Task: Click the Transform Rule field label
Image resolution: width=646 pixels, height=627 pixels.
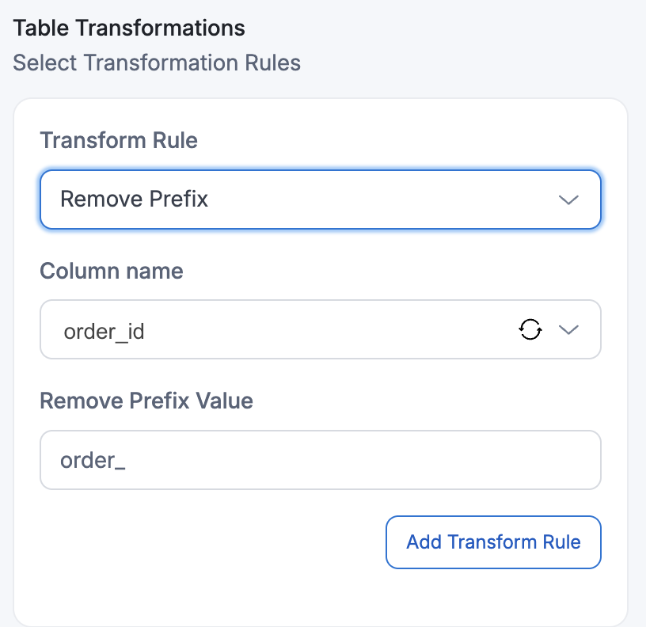Action: 119,141
